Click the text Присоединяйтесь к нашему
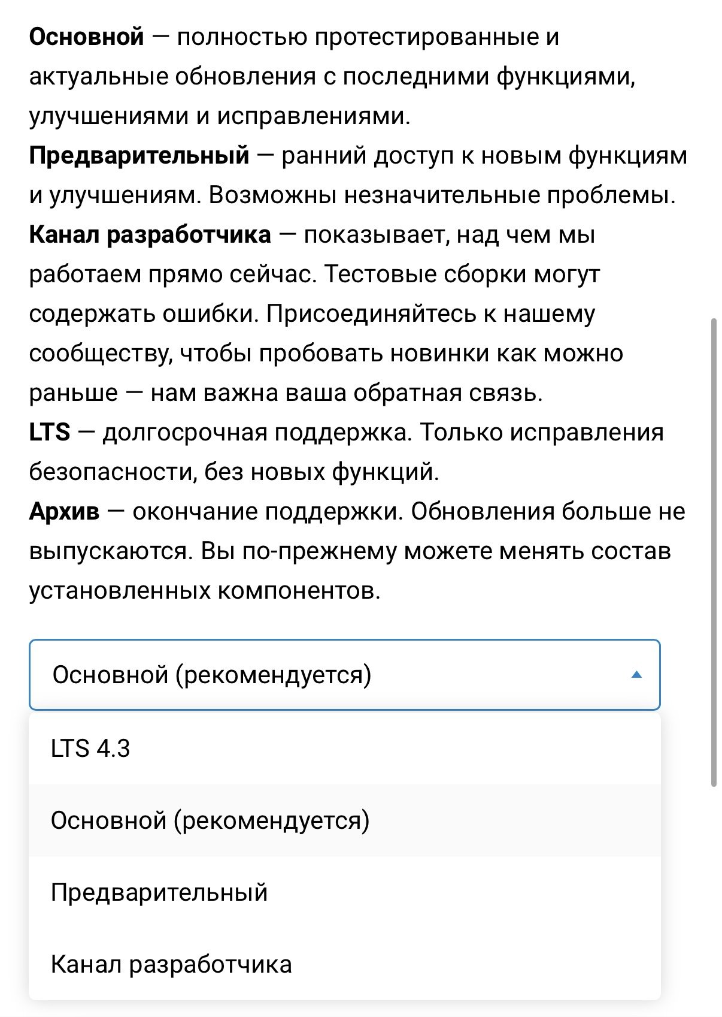 [430, 314]
